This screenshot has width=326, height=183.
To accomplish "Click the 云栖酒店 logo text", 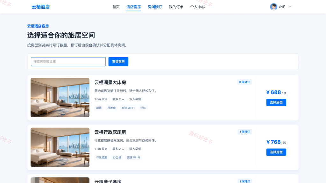I will [41, 7].
